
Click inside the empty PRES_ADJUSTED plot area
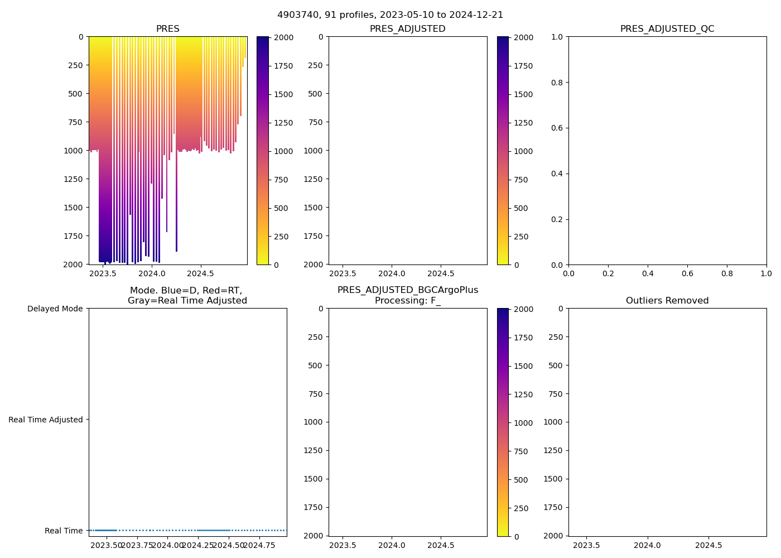407,151
